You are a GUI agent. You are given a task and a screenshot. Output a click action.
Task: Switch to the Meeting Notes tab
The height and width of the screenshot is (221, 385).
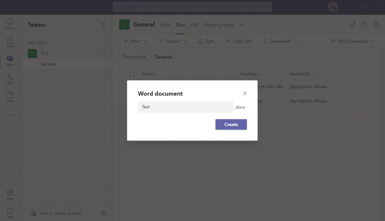[219, 25]
